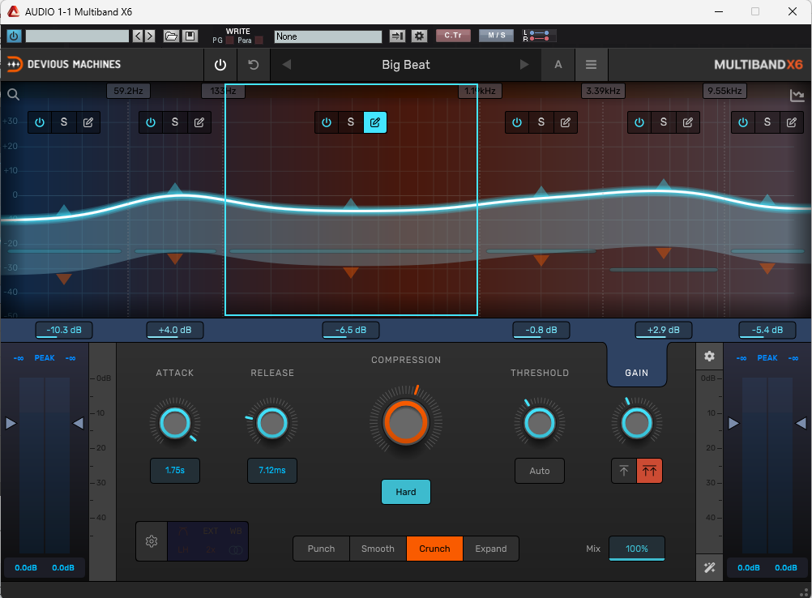
Task: Open the L/R channel routing icon
Action: pyautogui.click(x=539, y=36)
